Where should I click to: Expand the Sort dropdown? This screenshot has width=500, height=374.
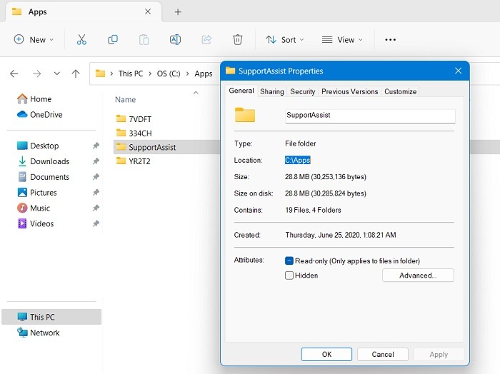coord(284,40)
